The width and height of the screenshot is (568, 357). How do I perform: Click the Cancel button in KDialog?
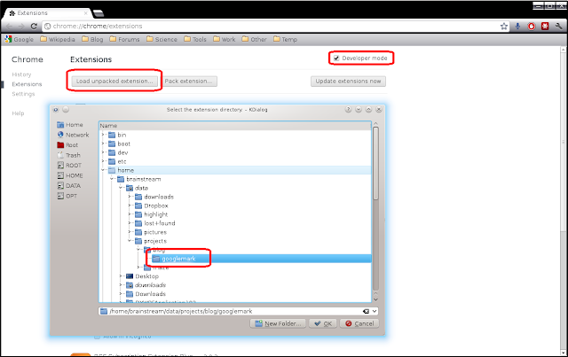[359, 323]
